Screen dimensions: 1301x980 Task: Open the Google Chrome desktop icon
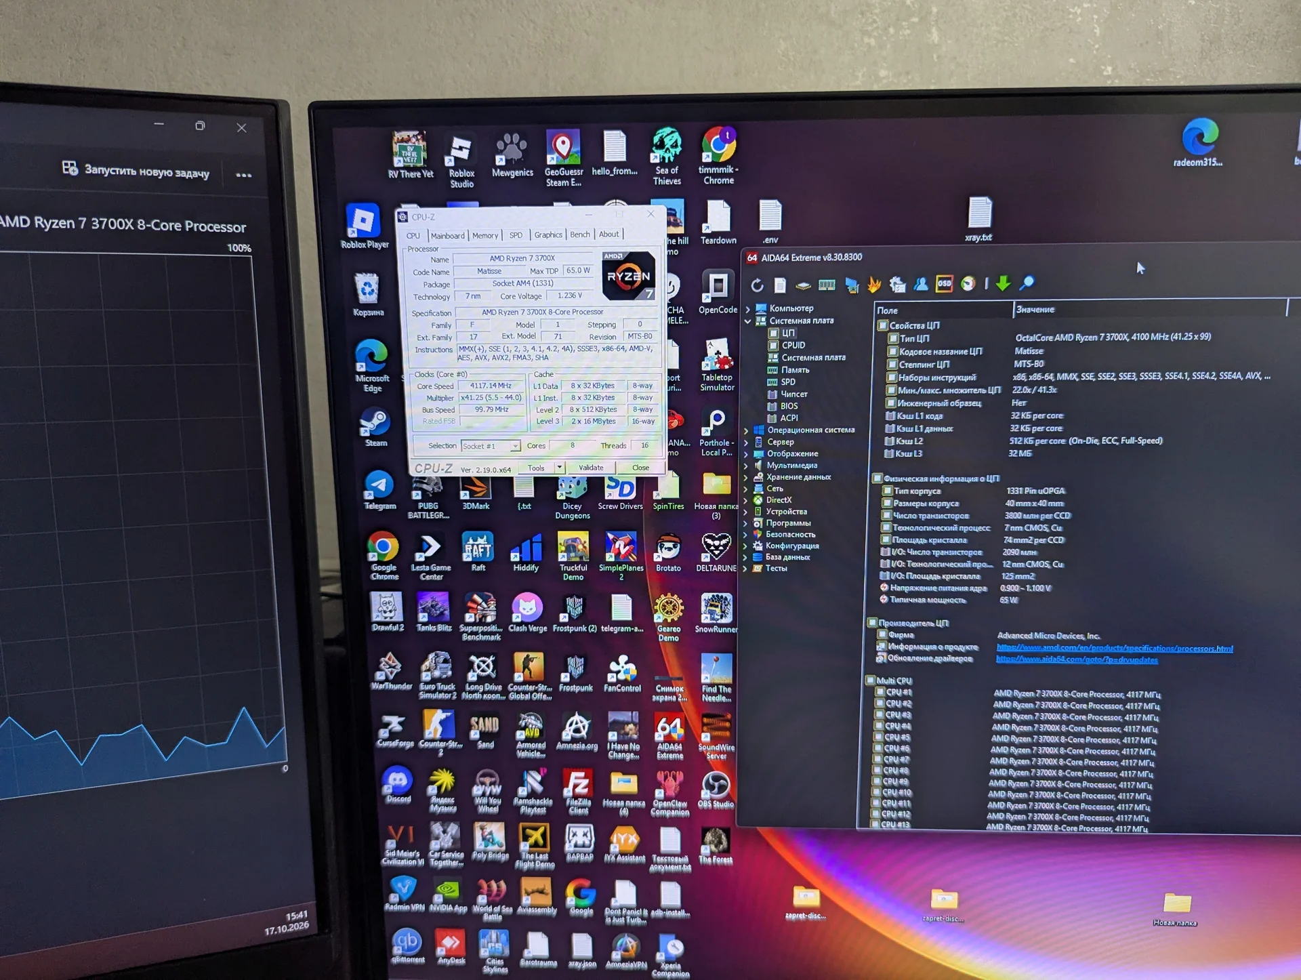(384, 555)
